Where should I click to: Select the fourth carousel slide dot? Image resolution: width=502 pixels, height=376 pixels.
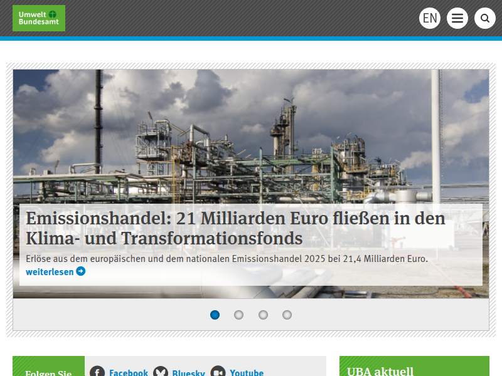(287, 315)
